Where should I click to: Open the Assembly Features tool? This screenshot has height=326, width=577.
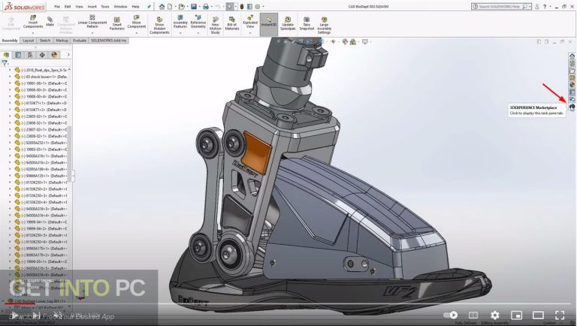180,22
